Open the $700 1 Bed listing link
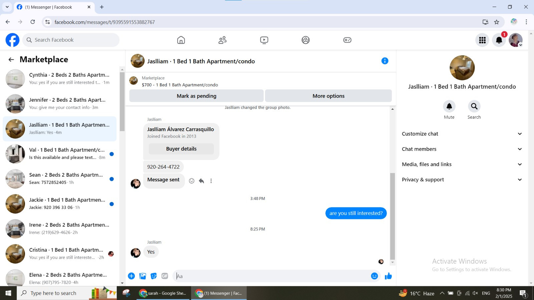This screenshot has width=534, height=300. 180,85
